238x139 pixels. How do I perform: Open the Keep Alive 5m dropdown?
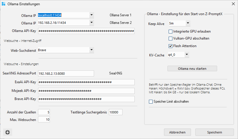188,23
